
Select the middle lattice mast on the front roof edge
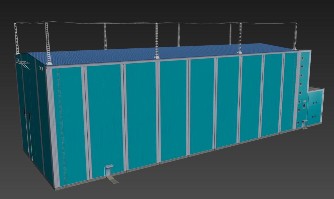[156, 41]
